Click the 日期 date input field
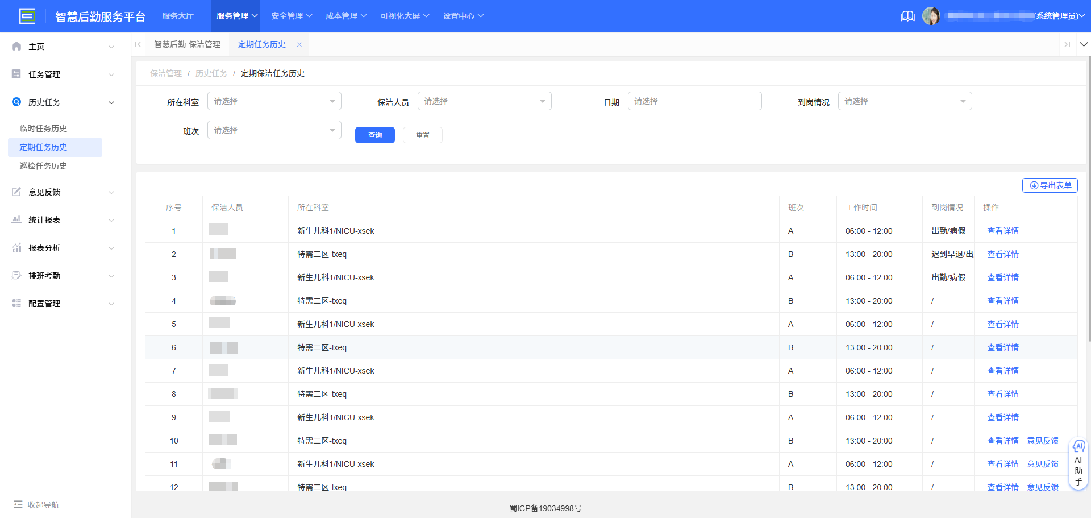 click(x=694, y=101)
